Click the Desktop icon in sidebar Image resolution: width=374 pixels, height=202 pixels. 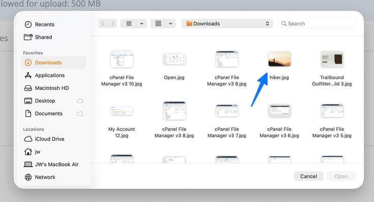(28, 101)
